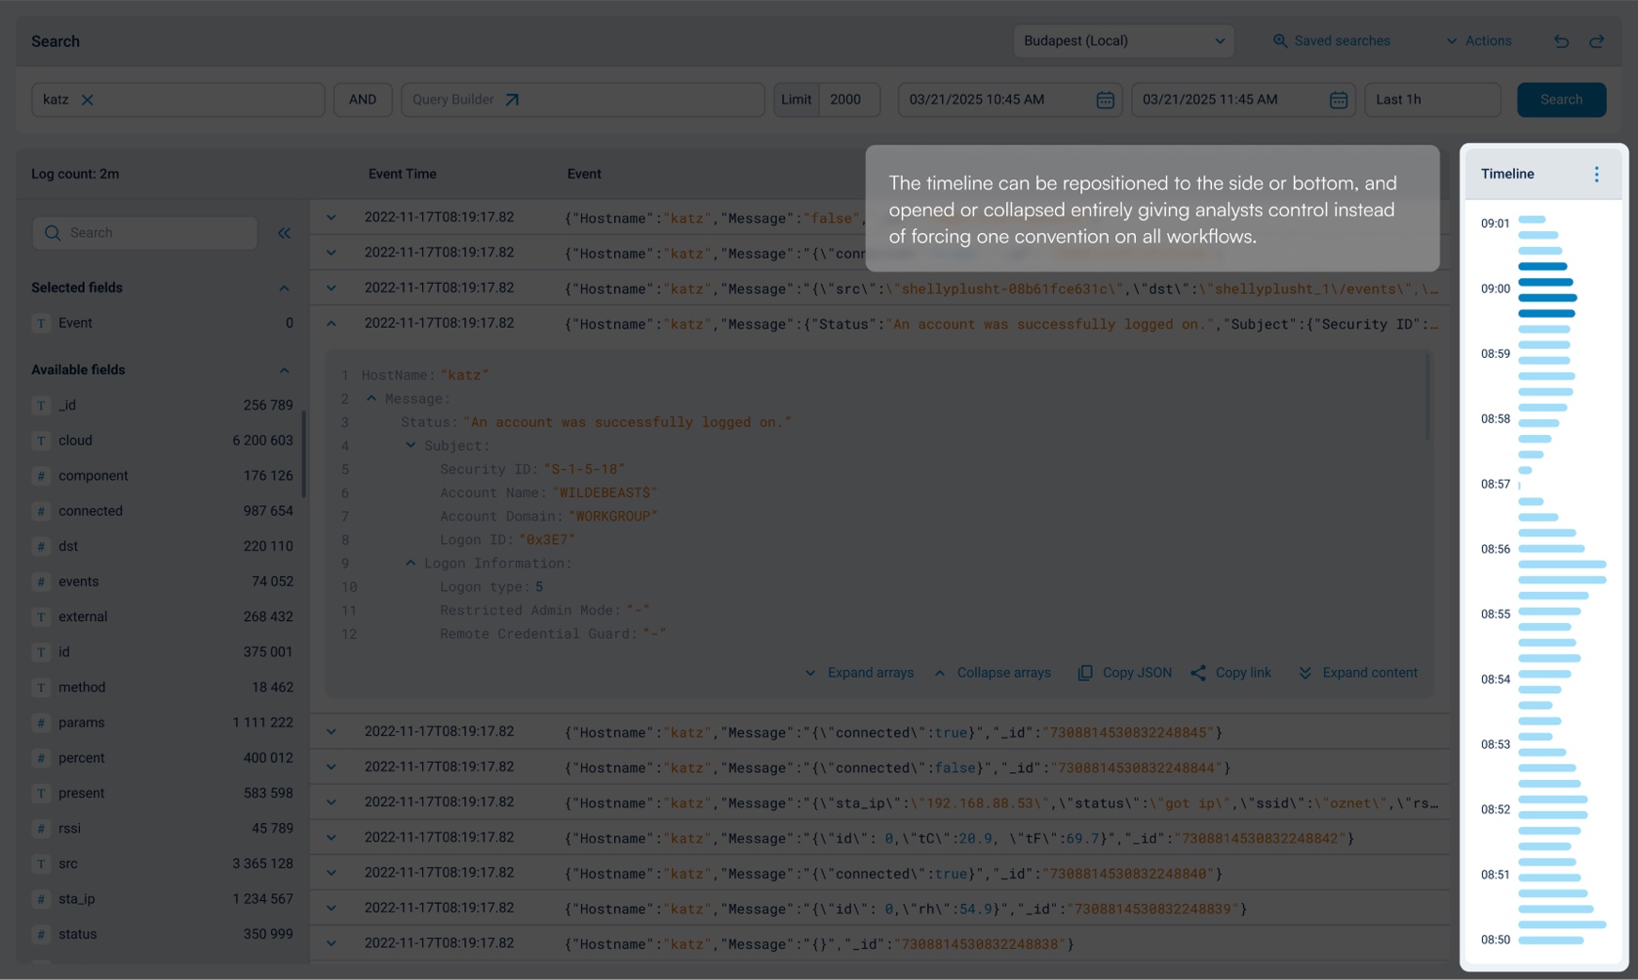Viewport: 1638px width, 980px height.
Task: Click timeline bar at 08:50
Action: point(1551,941)
